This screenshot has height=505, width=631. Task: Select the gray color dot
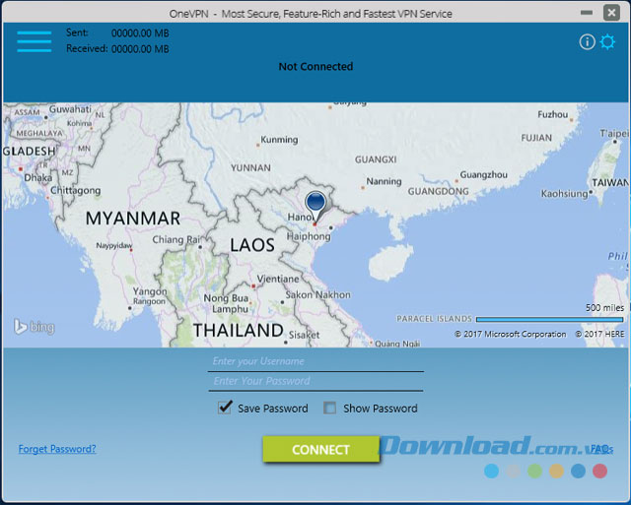pos(513,471)
